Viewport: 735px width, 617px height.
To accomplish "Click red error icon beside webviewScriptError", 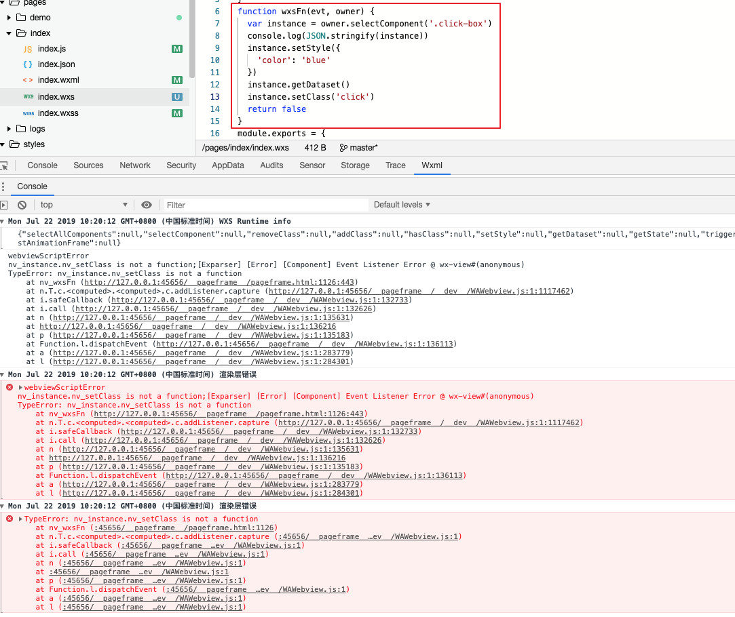I will [10, 387].
